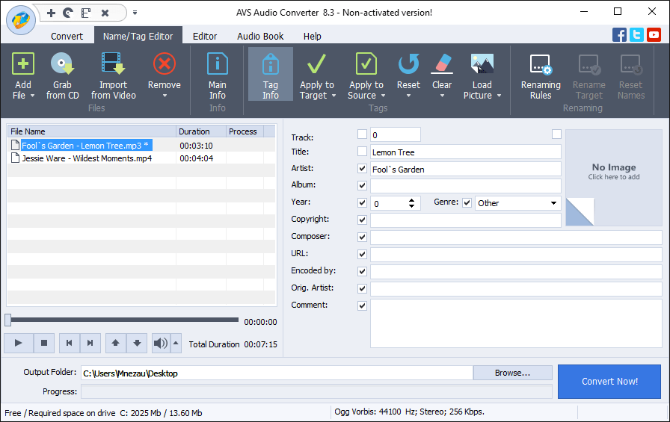Uncheck the Copyright checkbox
Viewport: 670px width, 422px height.
[x=362, y=220]
